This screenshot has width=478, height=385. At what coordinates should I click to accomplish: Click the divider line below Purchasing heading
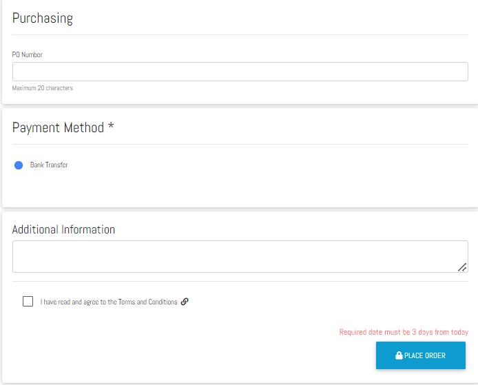tap(240, 34)
